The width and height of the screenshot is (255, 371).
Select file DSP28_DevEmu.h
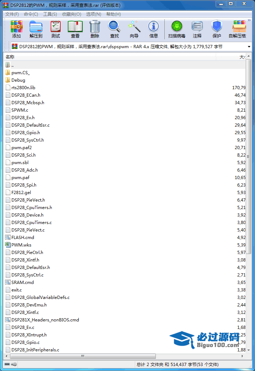pos(29,305)
